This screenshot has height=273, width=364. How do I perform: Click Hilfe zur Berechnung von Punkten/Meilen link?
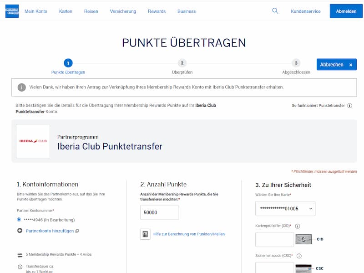click(188, 234)
